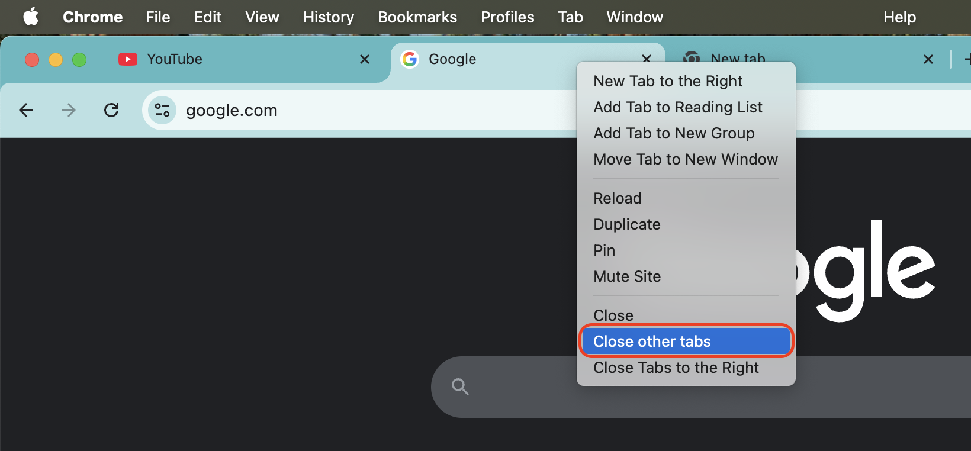Select Pin from the context menu
This screenshot has width=971, height=451.
604,250
